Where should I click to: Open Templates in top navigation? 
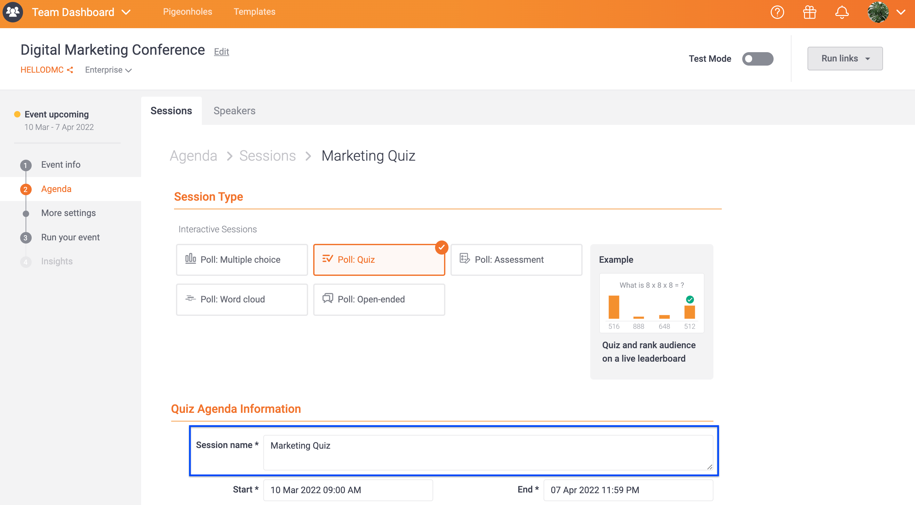[x=254, y=12]
